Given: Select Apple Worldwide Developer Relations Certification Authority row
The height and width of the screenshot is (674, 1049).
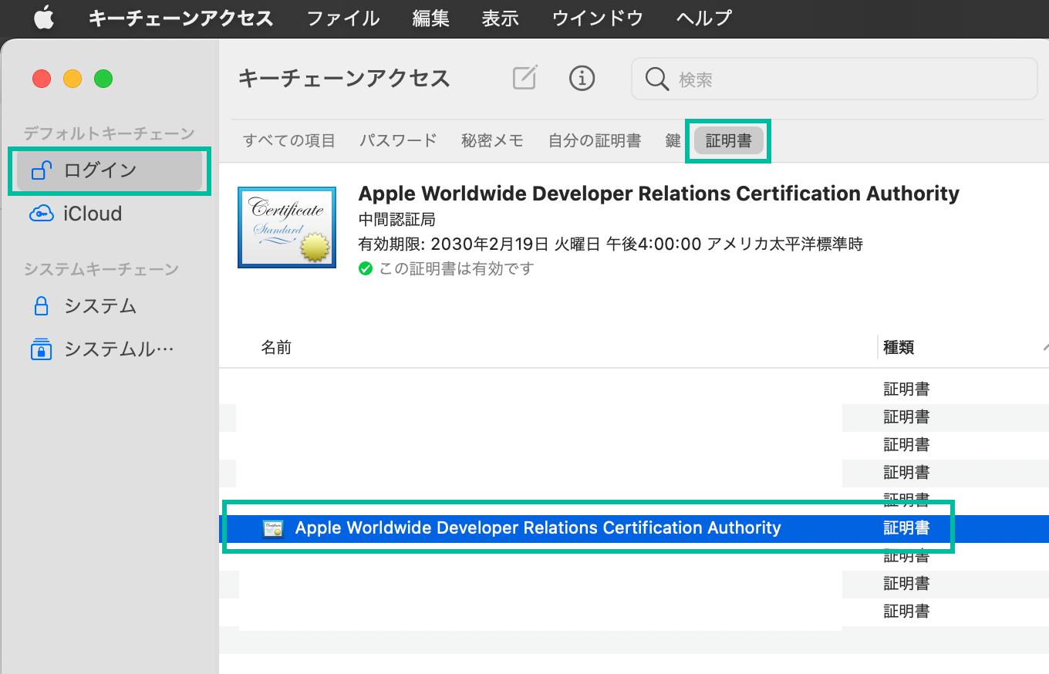Looking at the screenshot, I should pyautogui.click(x=634, y=528).
